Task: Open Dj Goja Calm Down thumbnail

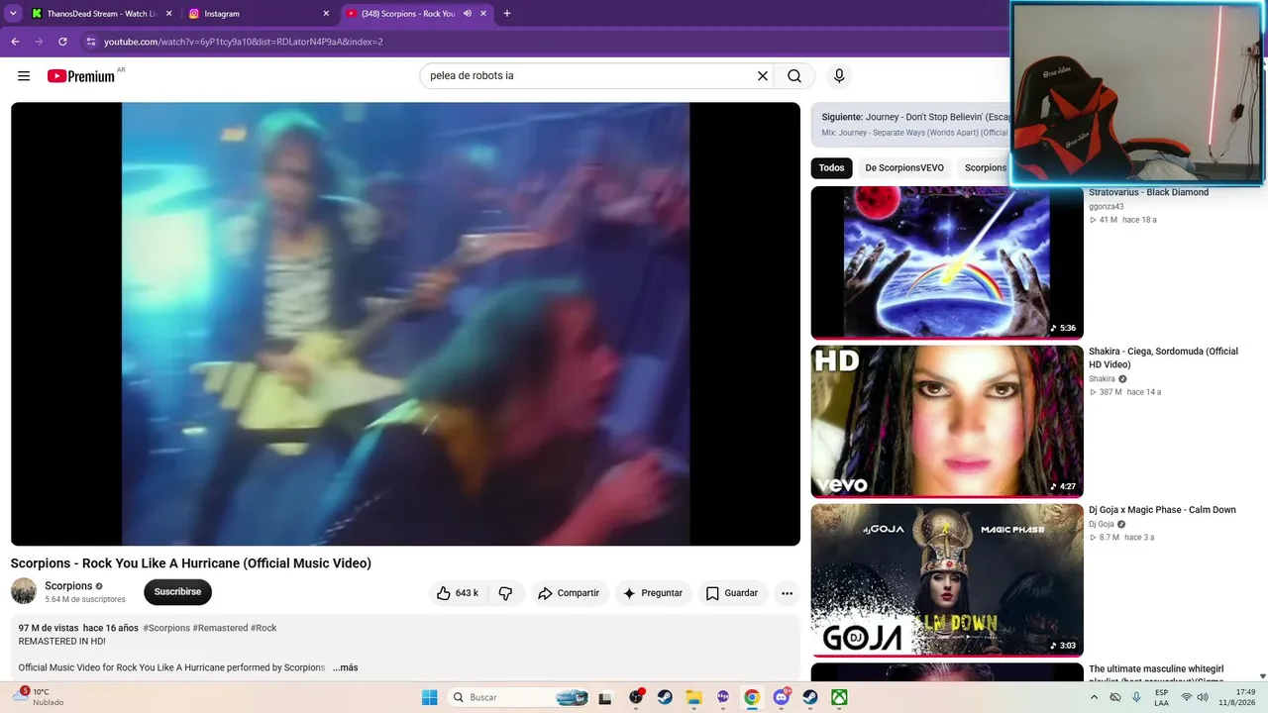Action: coord(947,579)
